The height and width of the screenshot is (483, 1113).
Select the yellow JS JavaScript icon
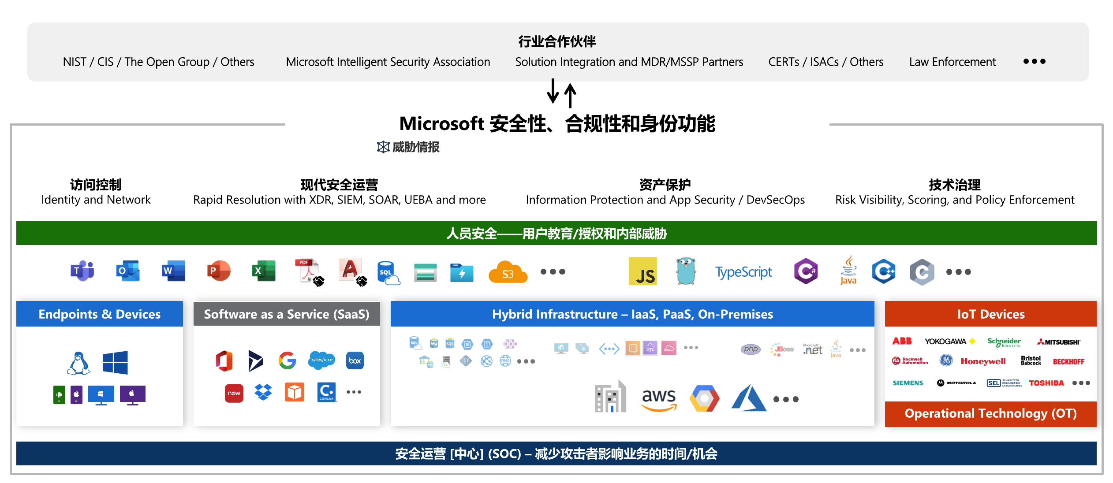642,272
